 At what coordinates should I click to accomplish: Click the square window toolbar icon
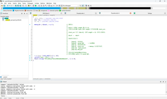pyautogui.click(x=49, y=6)
